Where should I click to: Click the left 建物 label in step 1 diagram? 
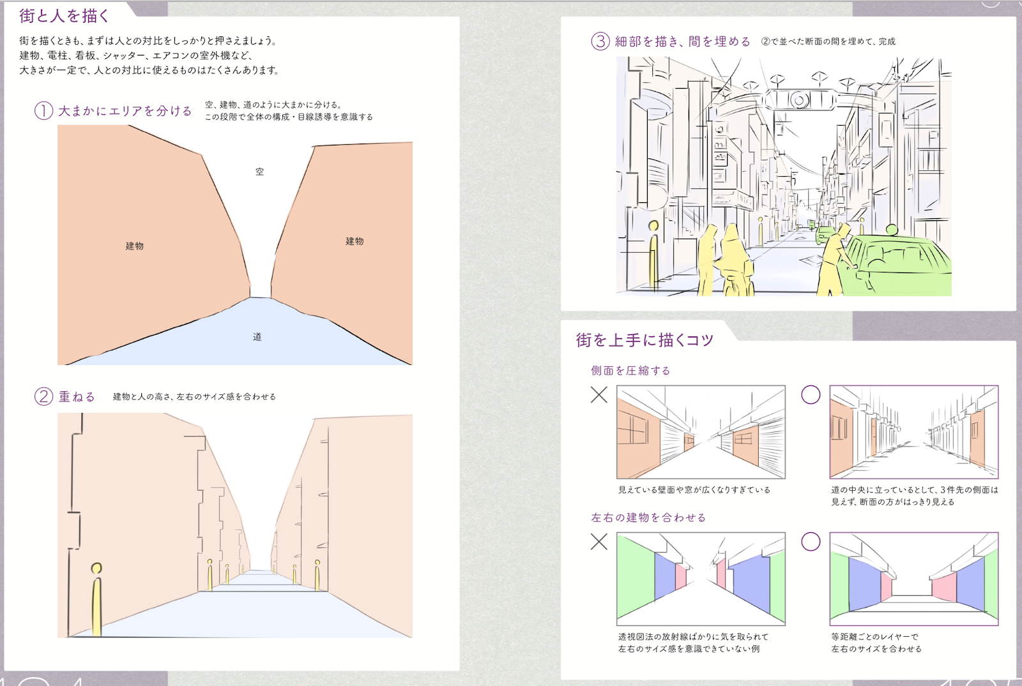(134, 246)
